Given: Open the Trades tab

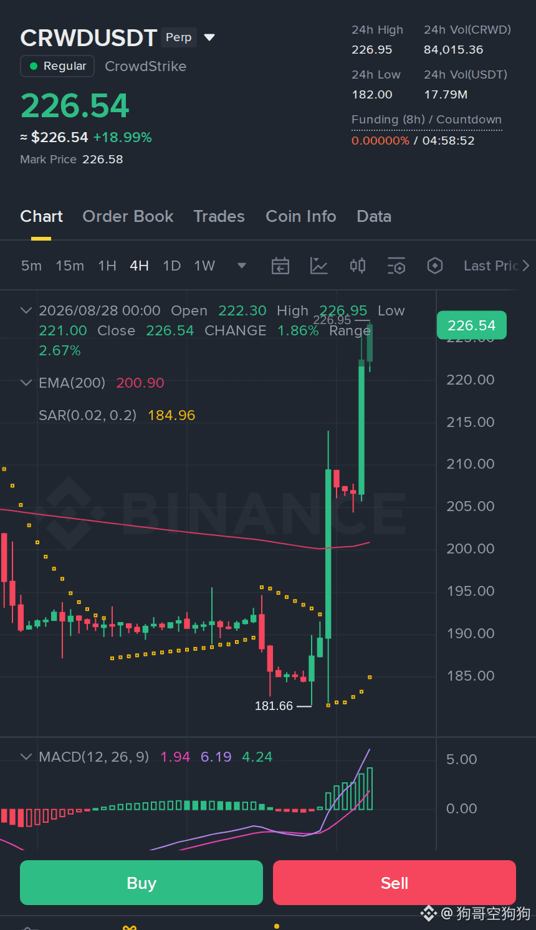Looking at the screenshot, I should (219, 216).
